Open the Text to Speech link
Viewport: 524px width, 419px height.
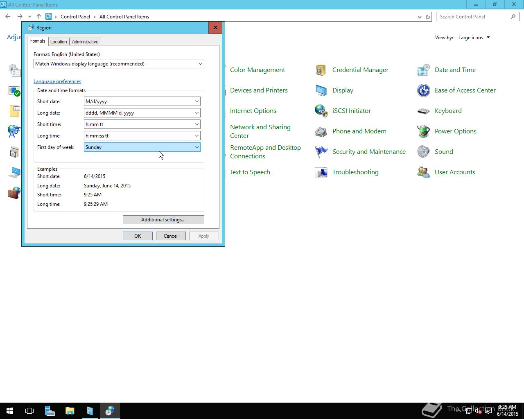250,172
